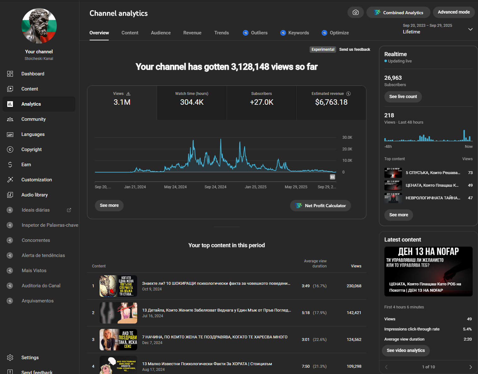478x374 pixels.
Task: Click the Send us feedback link
Action: click(x=355, y=50)
